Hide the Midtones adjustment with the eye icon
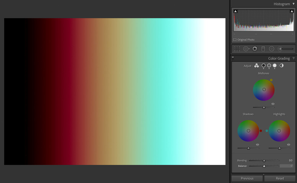 click(273, 104)
